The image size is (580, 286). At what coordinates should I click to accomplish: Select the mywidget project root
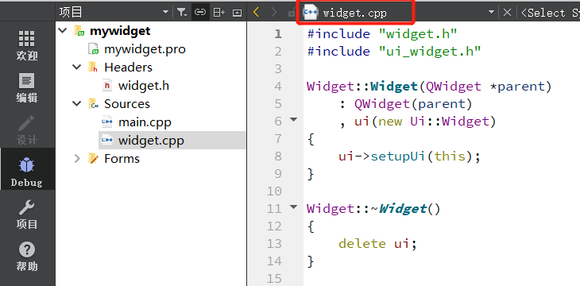tap(120, 31)
